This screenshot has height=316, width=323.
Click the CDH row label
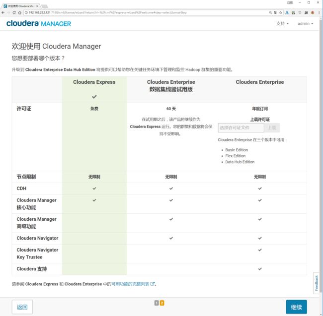pyautogui.click(x=21, y=189)
